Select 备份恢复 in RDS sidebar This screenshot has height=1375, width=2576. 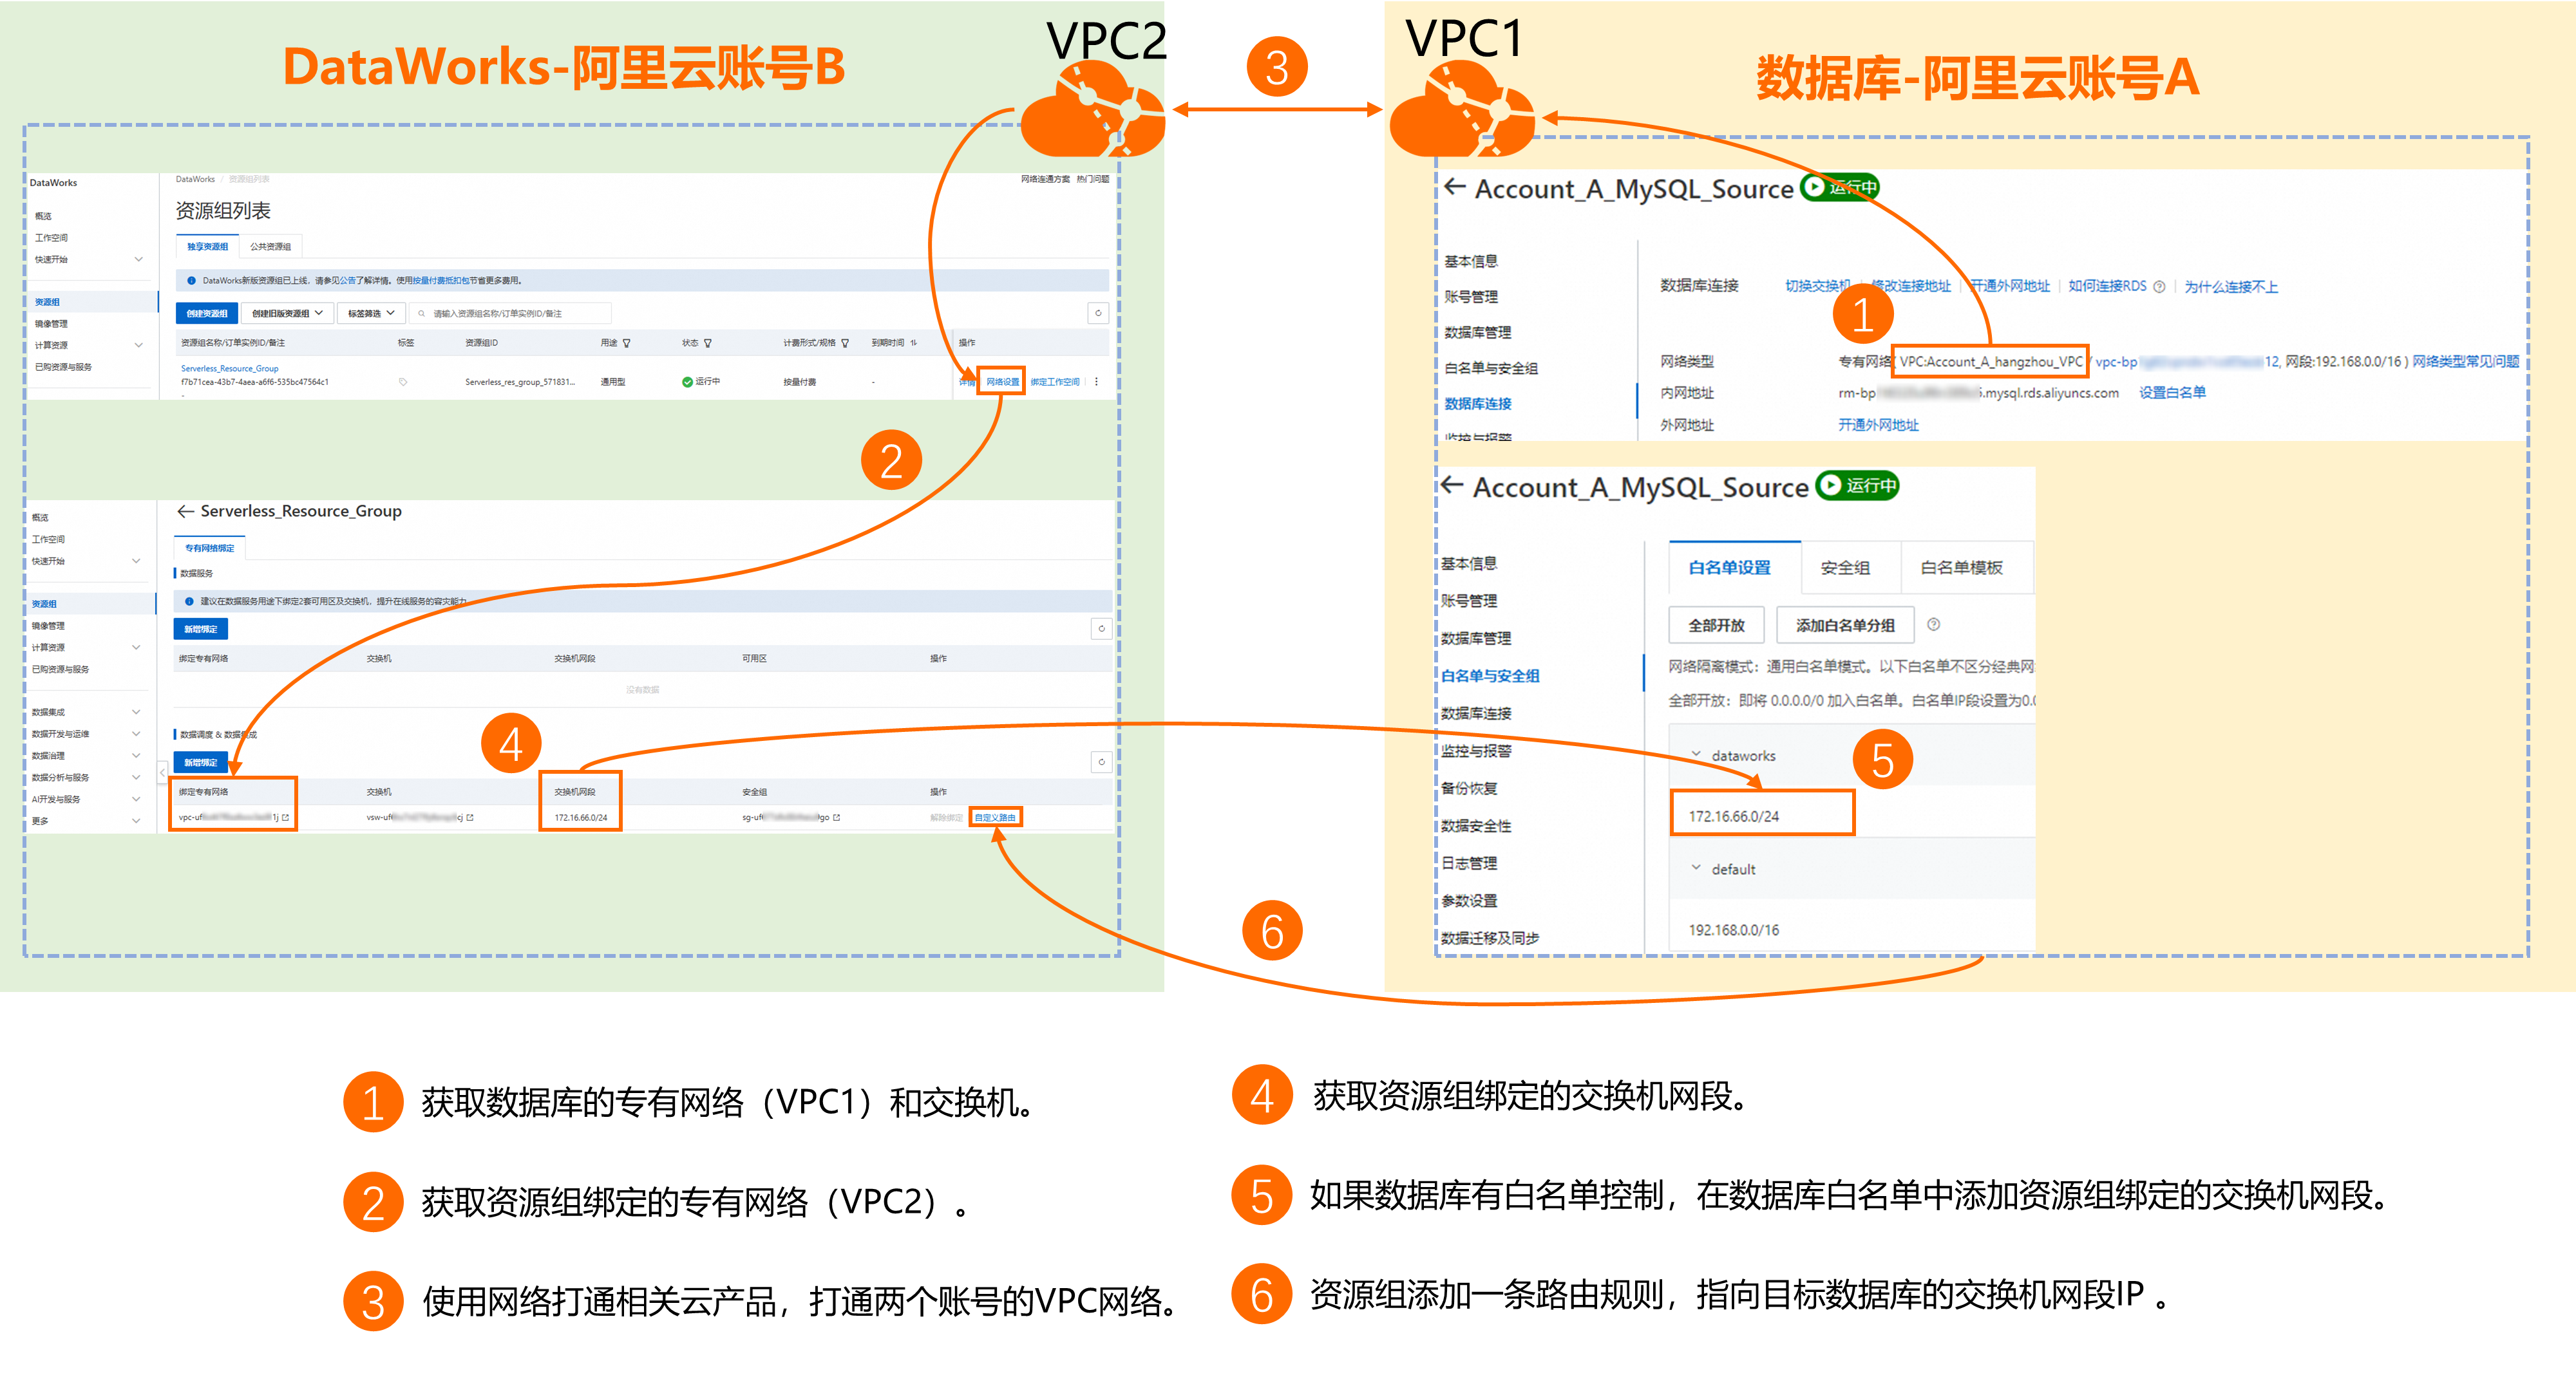point(1469,789)
